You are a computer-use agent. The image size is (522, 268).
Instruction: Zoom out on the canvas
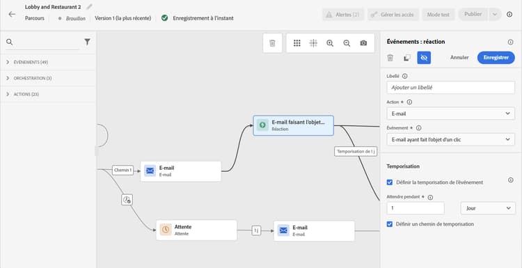(x=347, y=43)
